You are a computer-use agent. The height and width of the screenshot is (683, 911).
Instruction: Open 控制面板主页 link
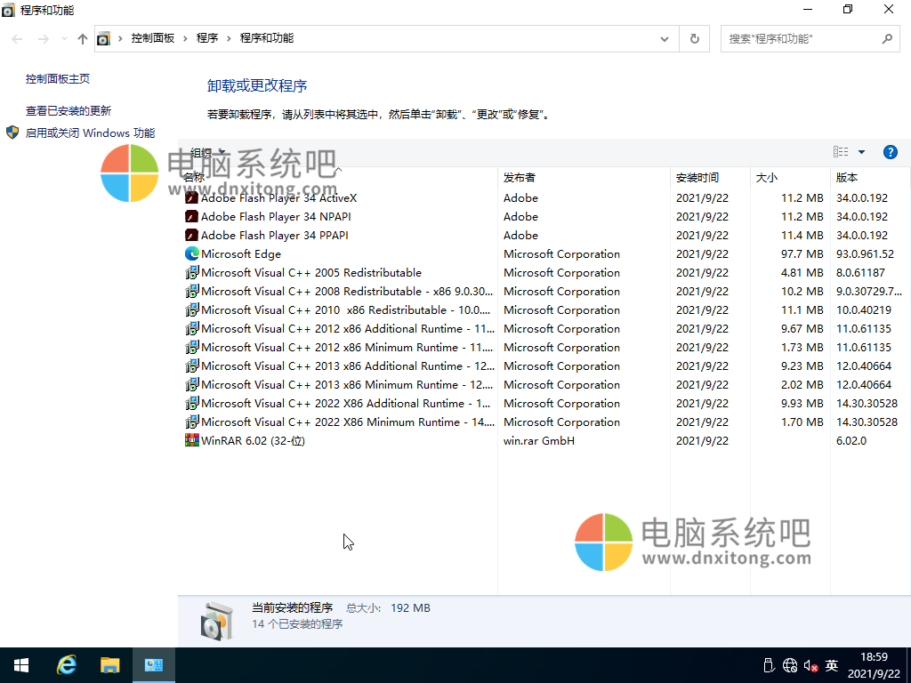(x=58, y=79)
